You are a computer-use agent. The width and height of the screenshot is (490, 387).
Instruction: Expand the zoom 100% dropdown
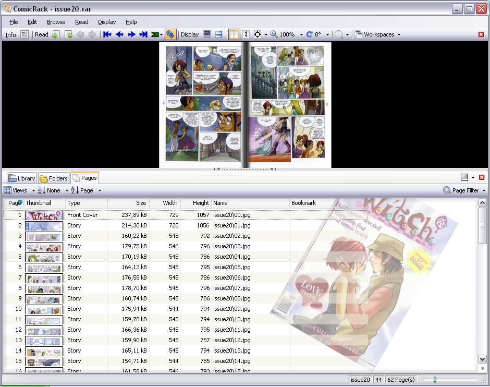pyautogui.click(x=301, y=35)
